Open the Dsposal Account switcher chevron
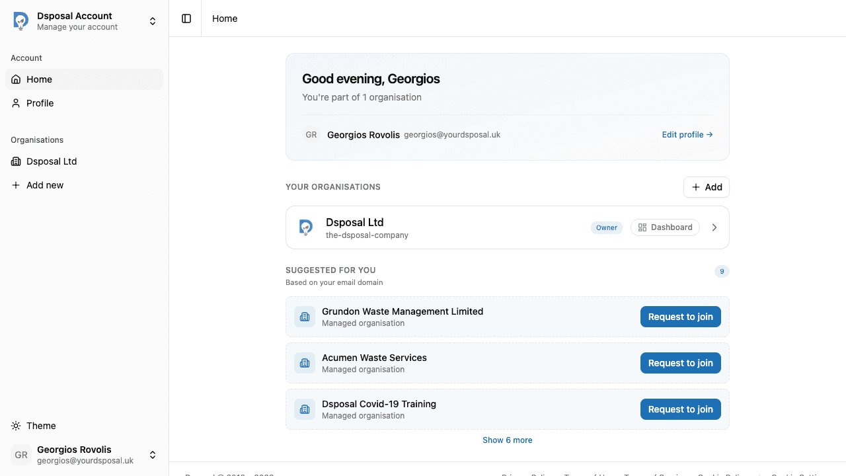The height and width of the screenshot is (476, 846). pyautogui.click(x=153, y=20)
